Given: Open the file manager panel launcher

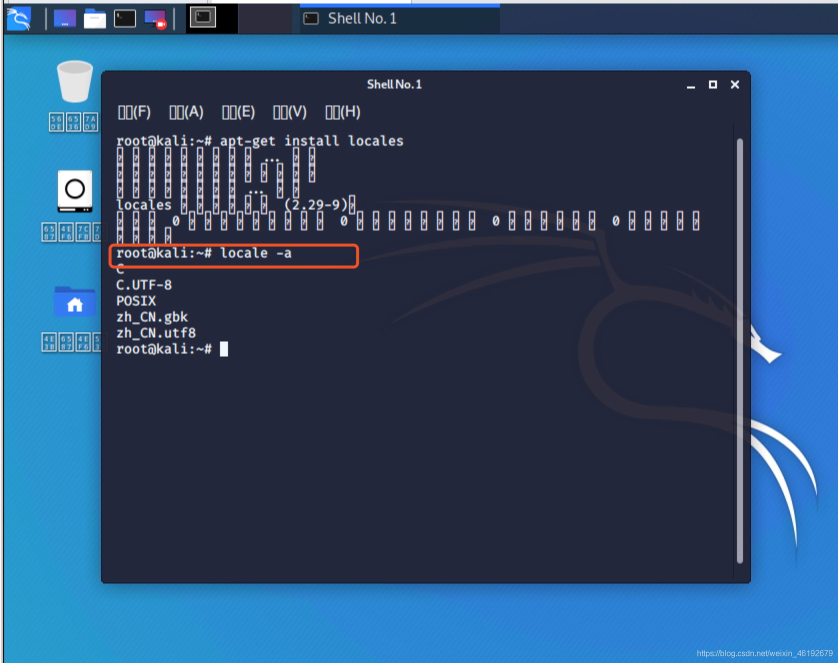Looking at the screenshot, I should coord(94,18).
